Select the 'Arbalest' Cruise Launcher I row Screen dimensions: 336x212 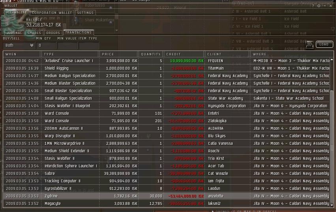(x=167, y=61)
